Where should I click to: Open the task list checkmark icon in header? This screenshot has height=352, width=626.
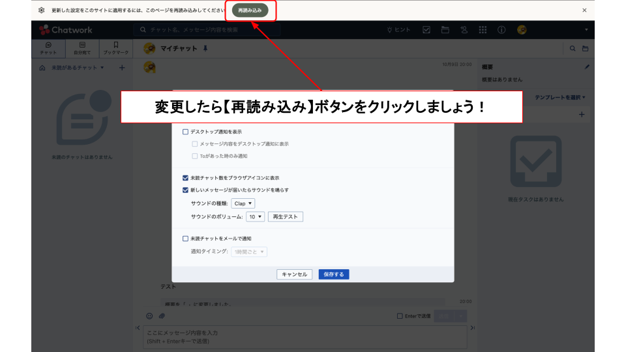(x=426, y=30)
